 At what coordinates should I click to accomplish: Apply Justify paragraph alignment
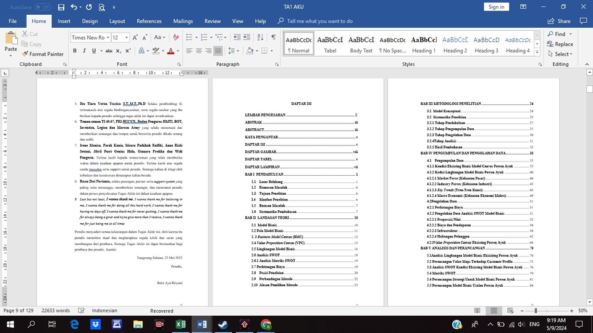coord(219,51)
